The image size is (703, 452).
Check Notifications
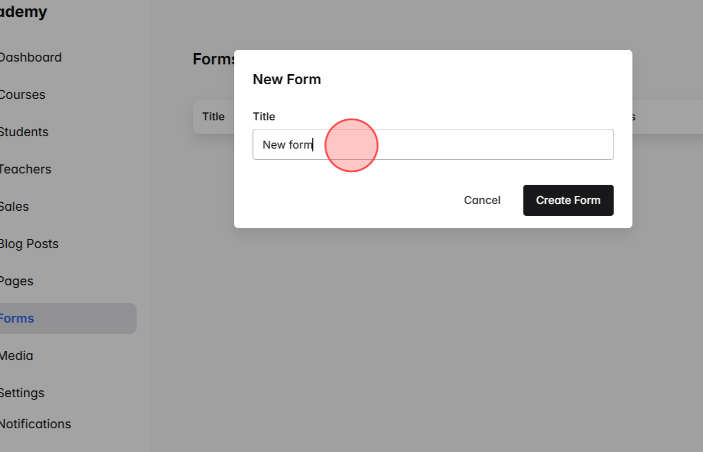pos(35,424)
